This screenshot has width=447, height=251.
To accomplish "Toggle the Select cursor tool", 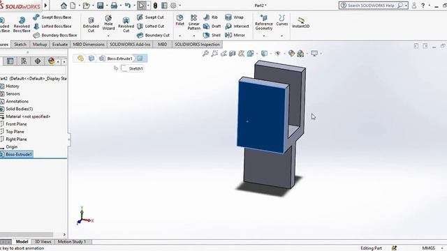I will 141,6.
